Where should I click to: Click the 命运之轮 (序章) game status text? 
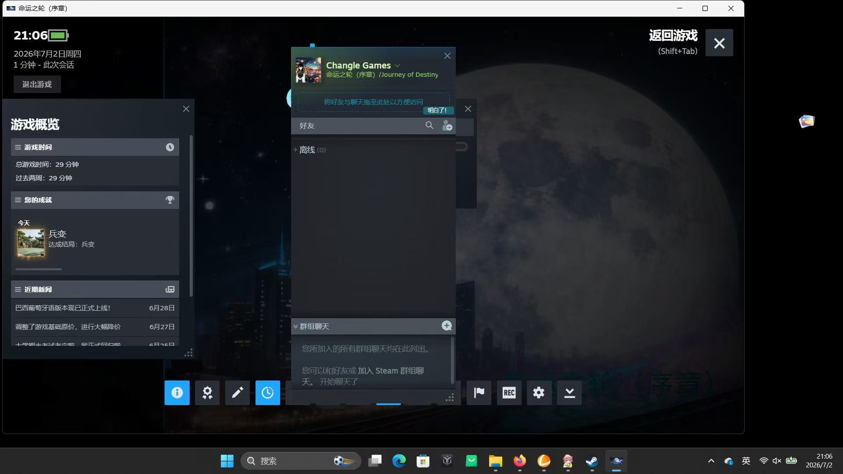[382, 75]
